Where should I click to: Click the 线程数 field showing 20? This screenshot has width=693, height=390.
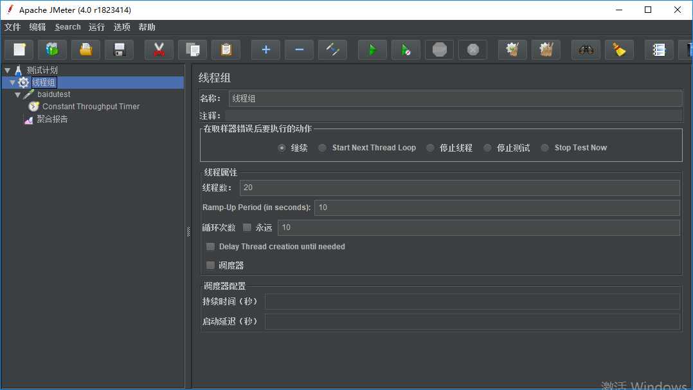click(x=460, y=188)
